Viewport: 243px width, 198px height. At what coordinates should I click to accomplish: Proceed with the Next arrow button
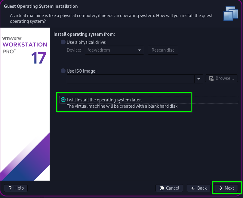(226, 188)
